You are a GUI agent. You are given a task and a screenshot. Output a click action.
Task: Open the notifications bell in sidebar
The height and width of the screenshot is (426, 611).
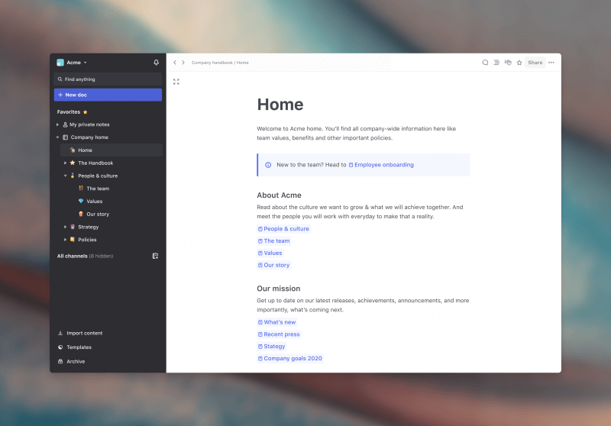click(157, 63)
